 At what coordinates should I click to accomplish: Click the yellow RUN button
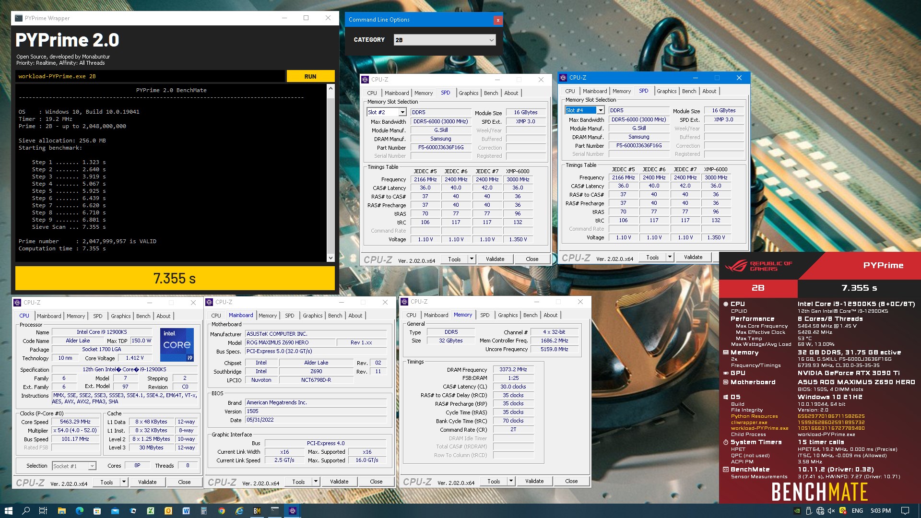click(x=310, y=76)
